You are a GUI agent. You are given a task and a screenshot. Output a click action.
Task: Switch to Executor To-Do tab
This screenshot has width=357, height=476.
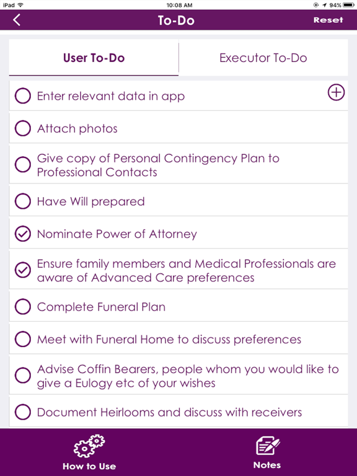(263, 58)
